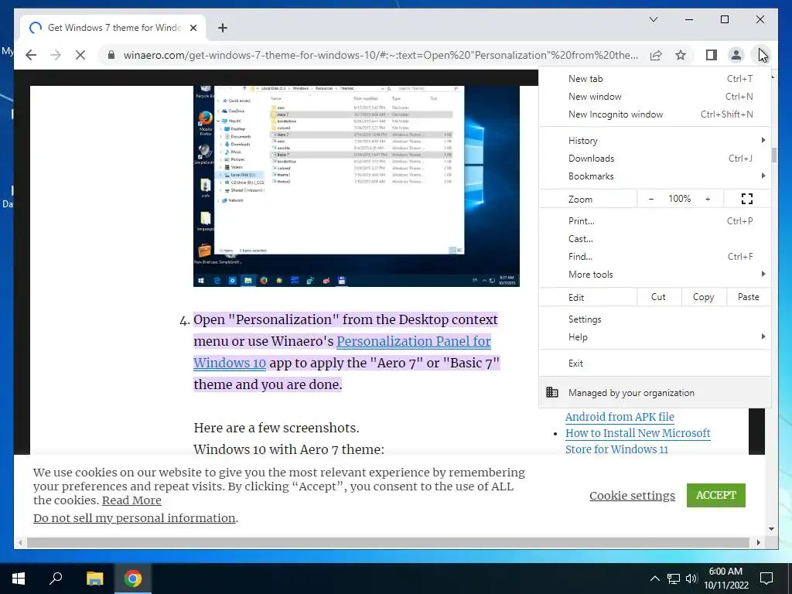The height and width of the screenshot is (594, 792).
Task: Bookmark this tab with the star icon
Action: (x=681, y=55)
